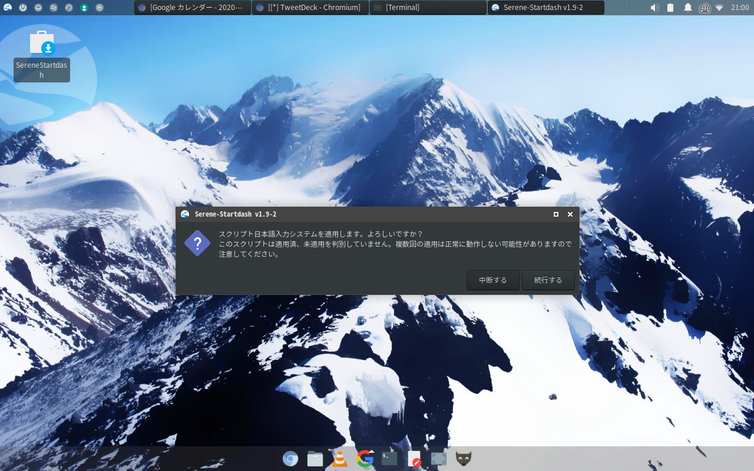Launch the terminal from dock
The image size is (754, 471).
click(x=389, y=459)
